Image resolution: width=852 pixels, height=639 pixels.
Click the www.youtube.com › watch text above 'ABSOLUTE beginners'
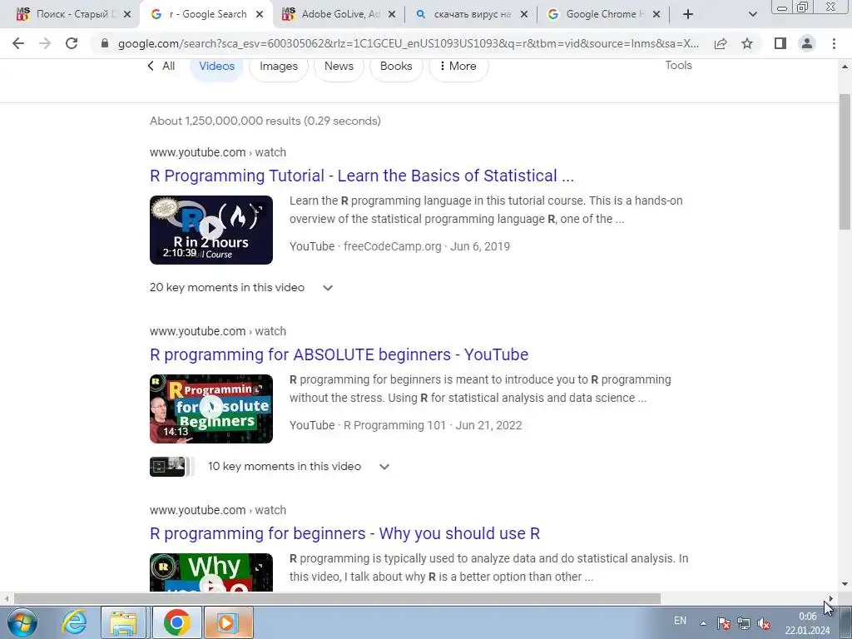pyautogui.click(x=218, y=331)
